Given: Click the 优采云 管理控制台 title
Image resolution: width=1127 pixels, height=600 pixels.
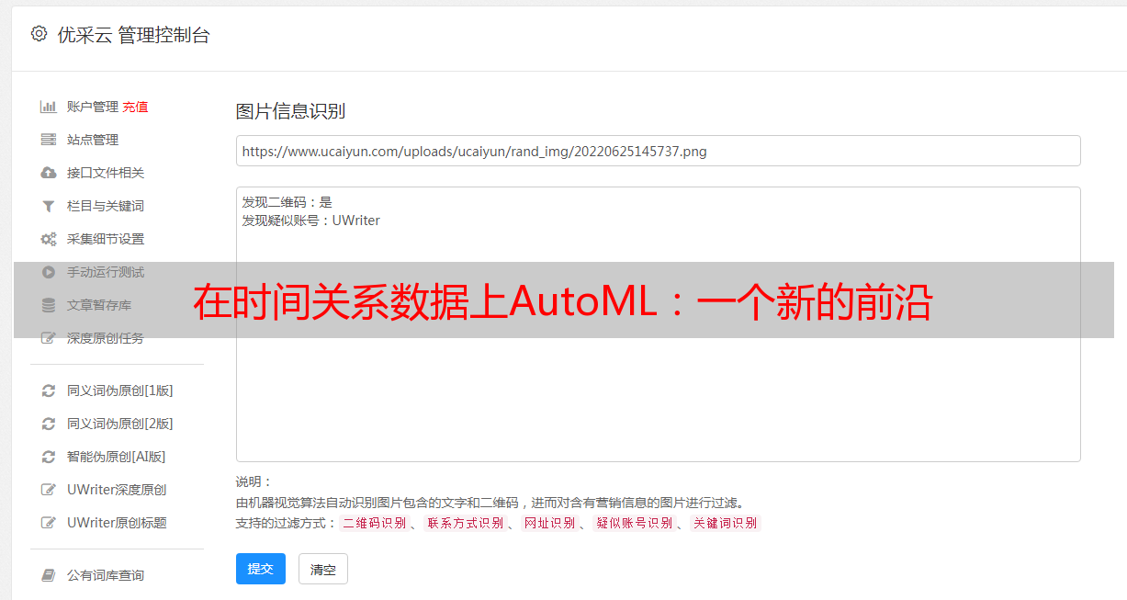Looking at the screenshot, I should 133,35.
